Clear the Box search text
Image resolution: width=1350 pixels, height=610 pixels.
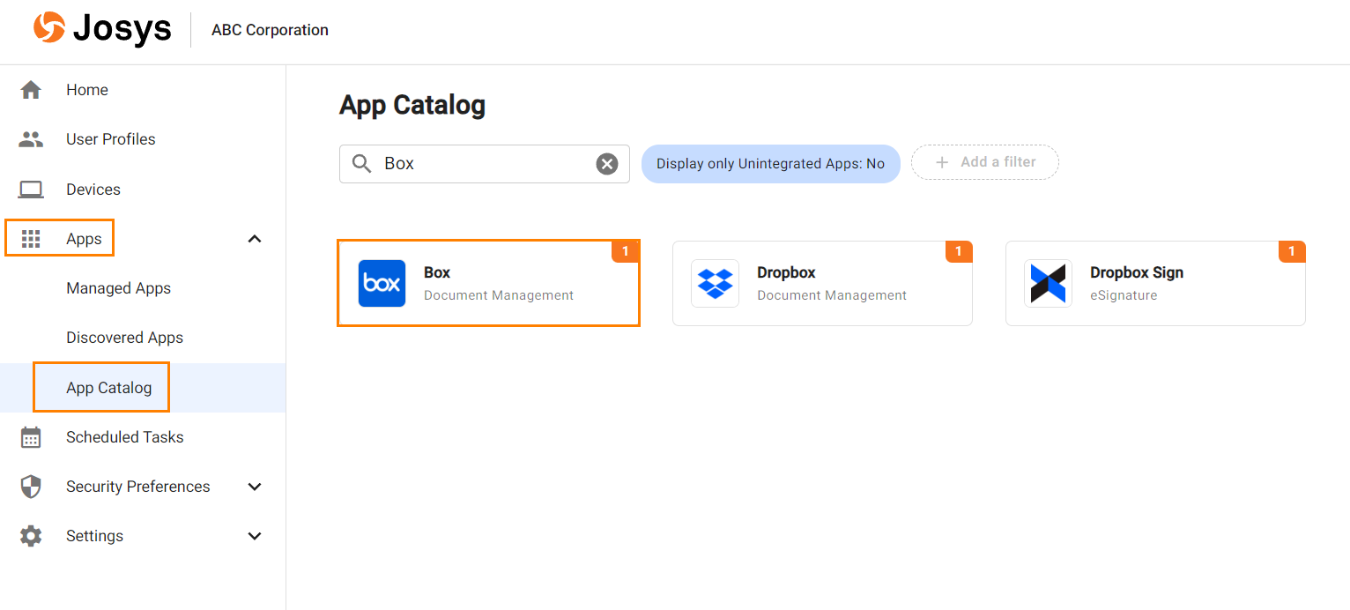click(607, 164)
